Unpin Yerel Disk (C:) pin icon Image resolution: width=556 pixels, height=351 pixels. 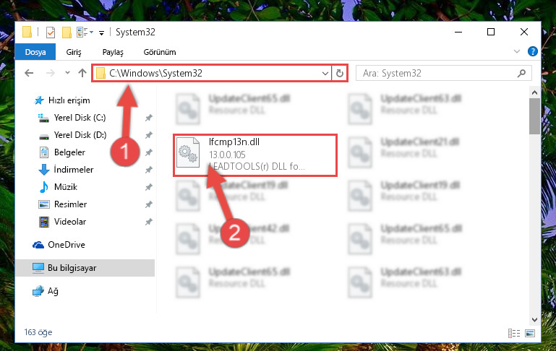(x=148, y=118)
